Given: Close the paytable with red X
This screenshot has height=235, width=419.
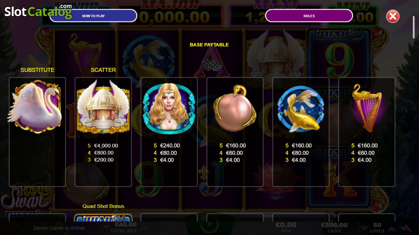Looking at the screenshot, I should (x=393, y=16).
